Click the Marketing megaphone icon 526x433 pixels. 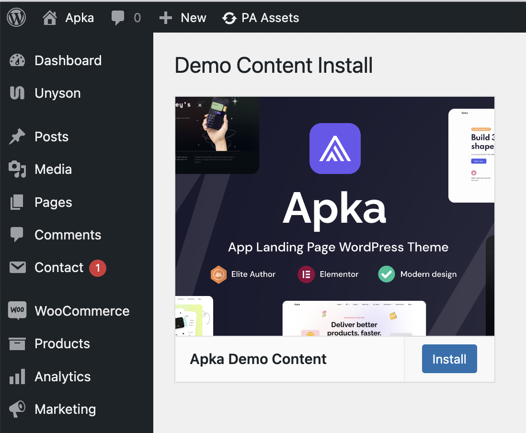pyautogui.click(x=17, y=410)
